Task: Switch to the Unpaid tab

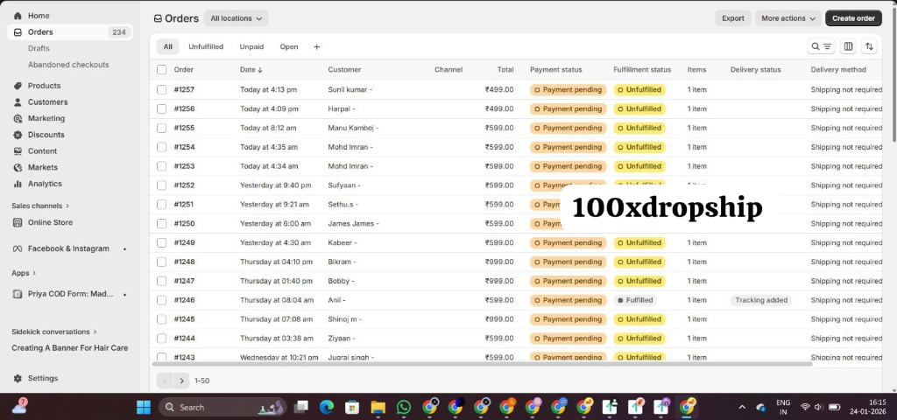Action: tap(251, 47)
